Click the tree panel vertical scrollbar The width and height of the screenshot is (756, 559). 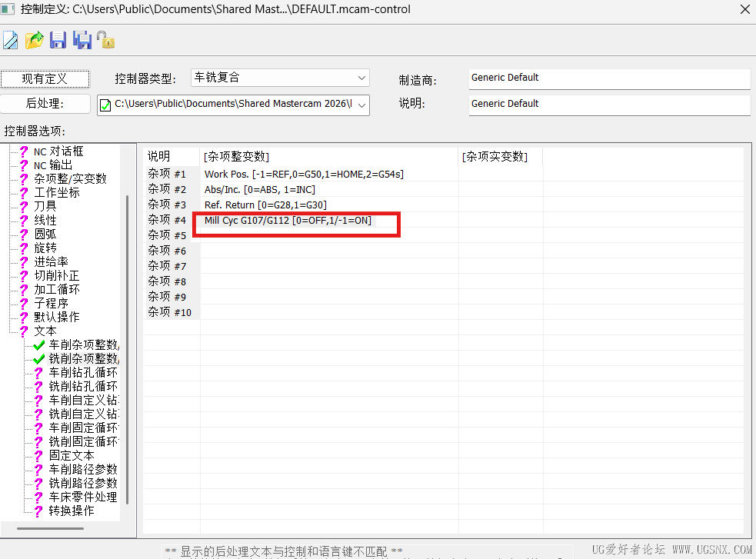128,349
